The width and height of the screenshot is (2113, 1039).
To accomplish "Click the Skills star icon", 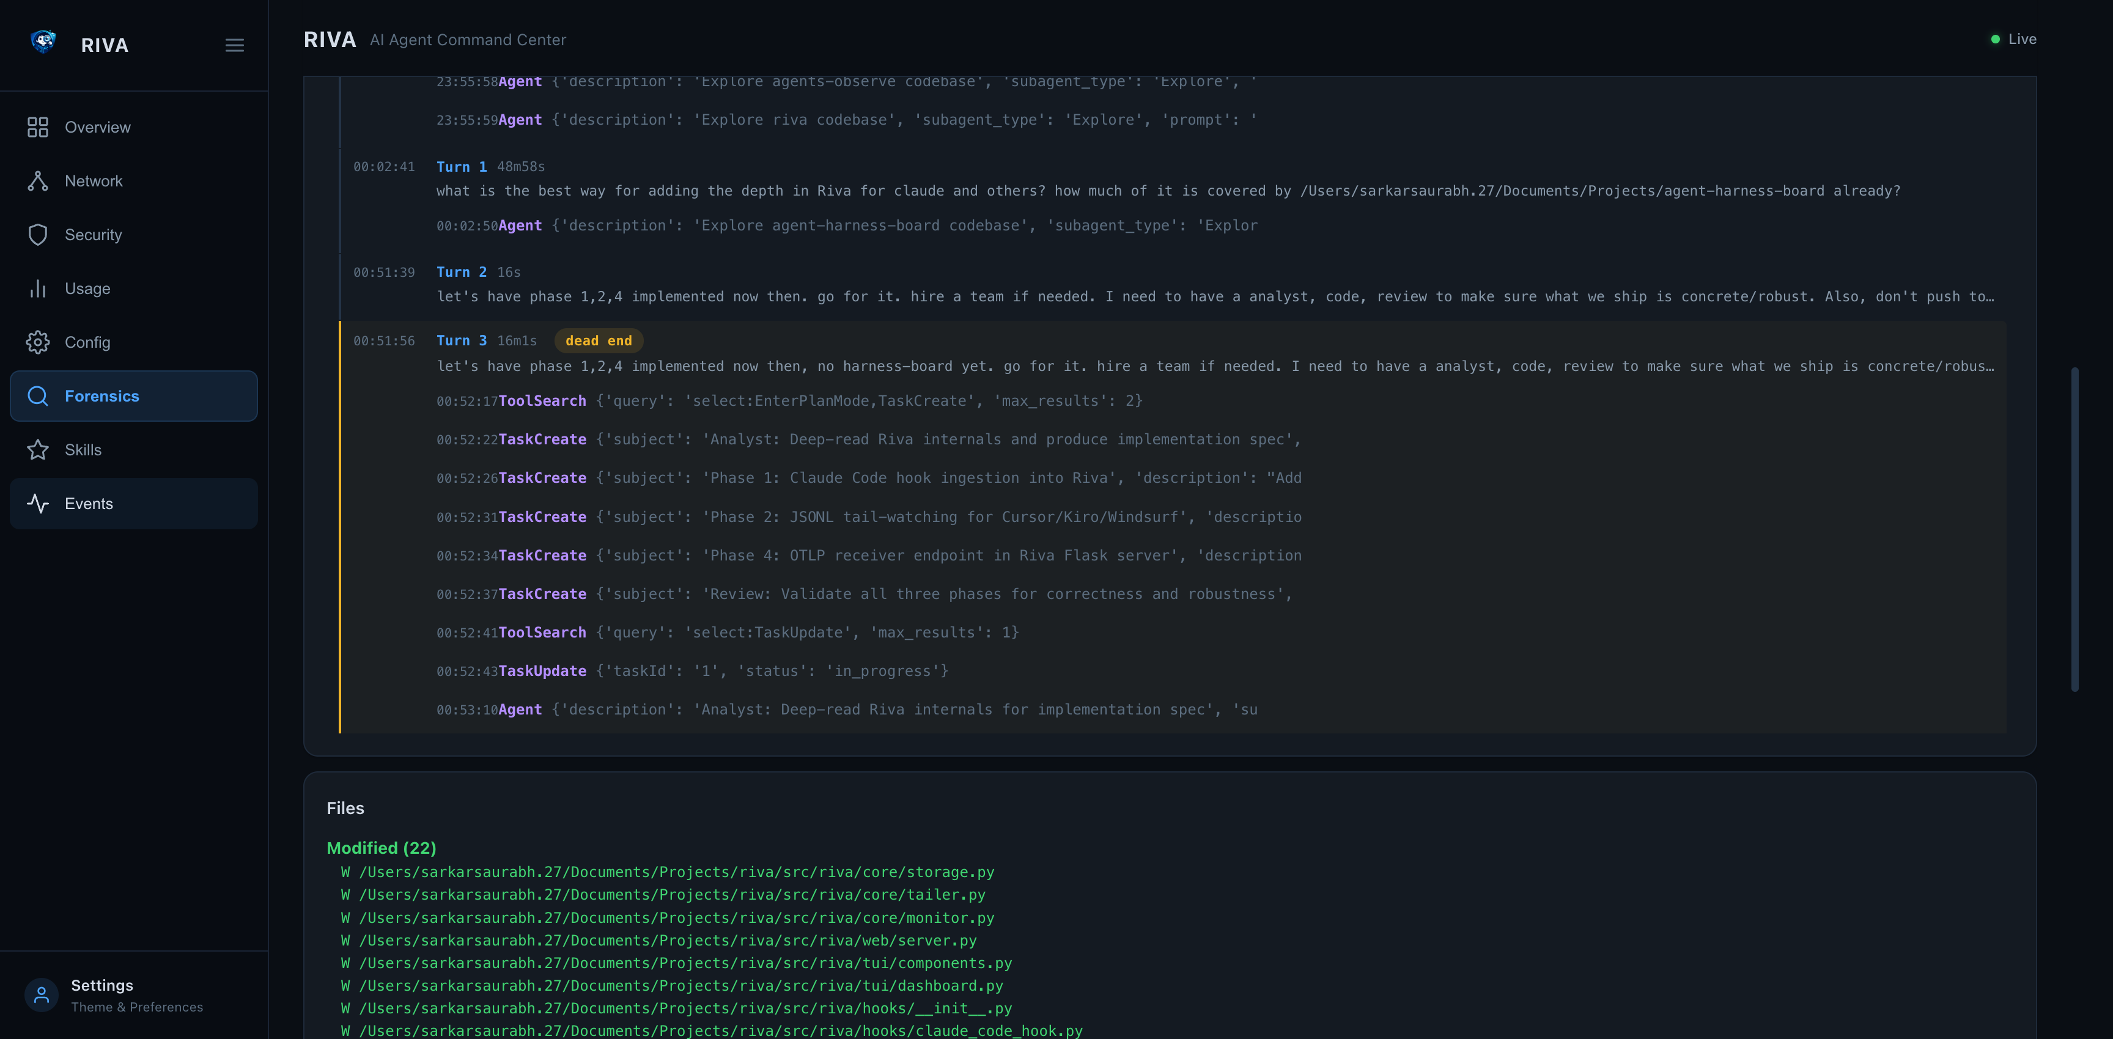I will click(38, 450).
